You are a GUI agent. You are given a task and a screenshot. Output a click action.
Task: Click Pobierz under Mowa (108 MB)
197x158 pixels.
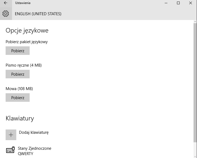point(18,98)
